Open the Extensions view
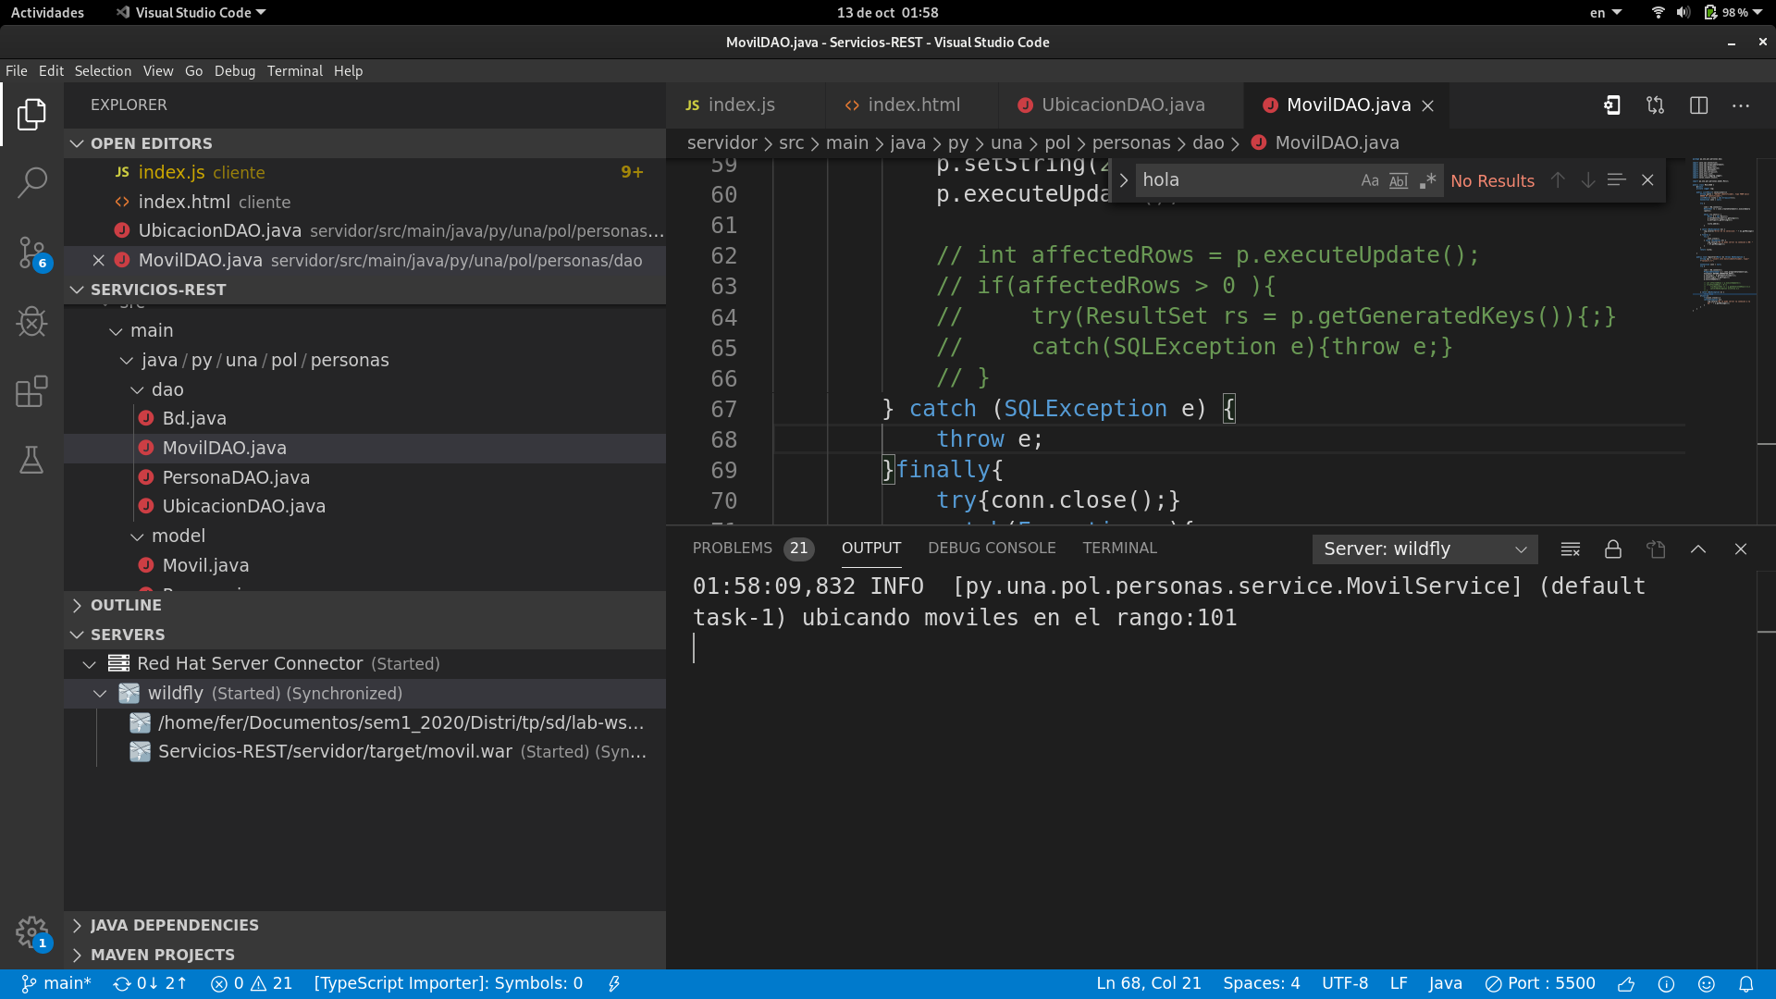 (31, 391)
